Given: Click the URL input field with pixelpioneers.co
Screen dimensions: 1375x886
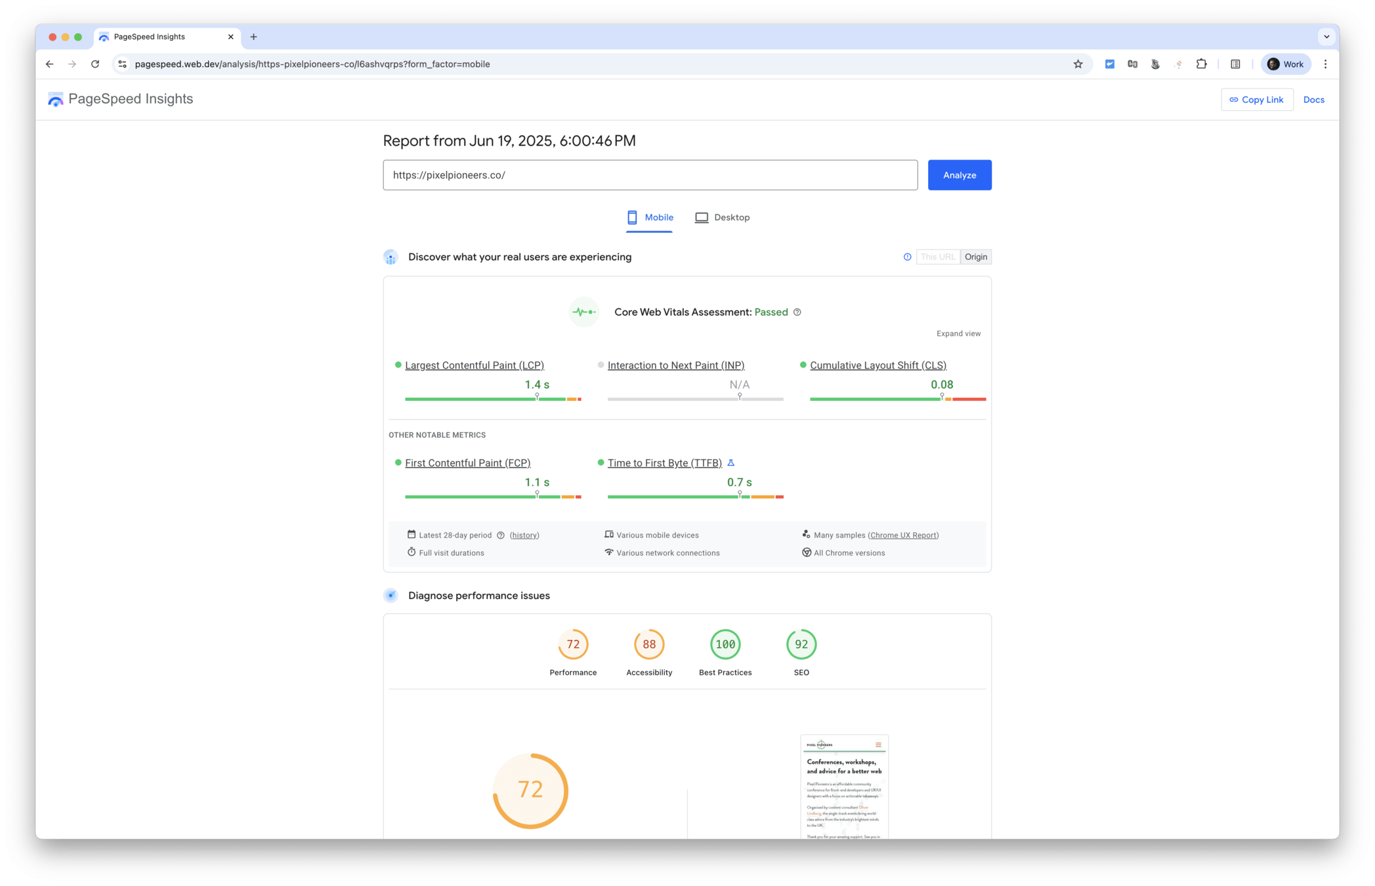Looking at the screenshot, I should coord(650,175).
